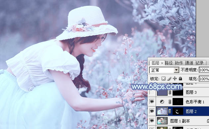Switch to the 路径 (Paths) tab
209x129 pixels.
pyautogui.click(x=169, y=63)
